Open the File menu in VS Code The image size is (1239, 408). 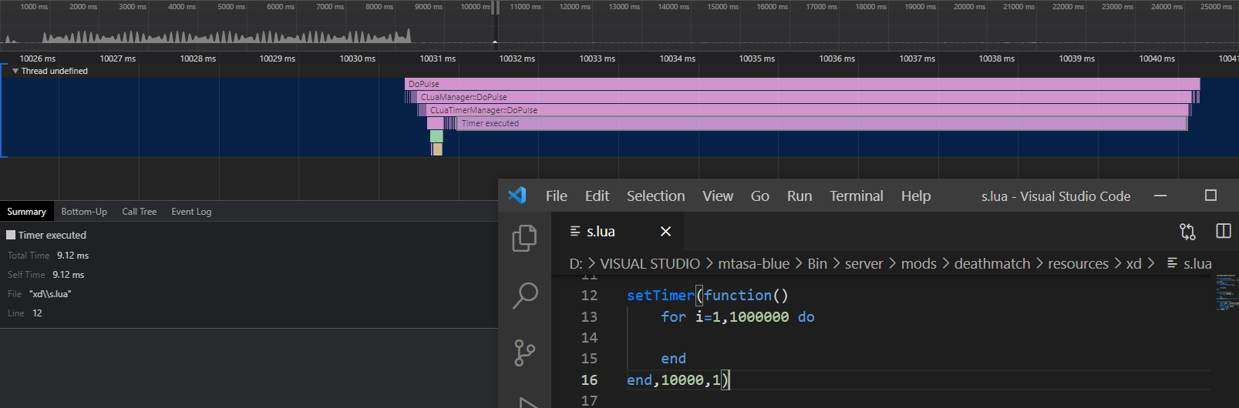(x=556, y=196)
